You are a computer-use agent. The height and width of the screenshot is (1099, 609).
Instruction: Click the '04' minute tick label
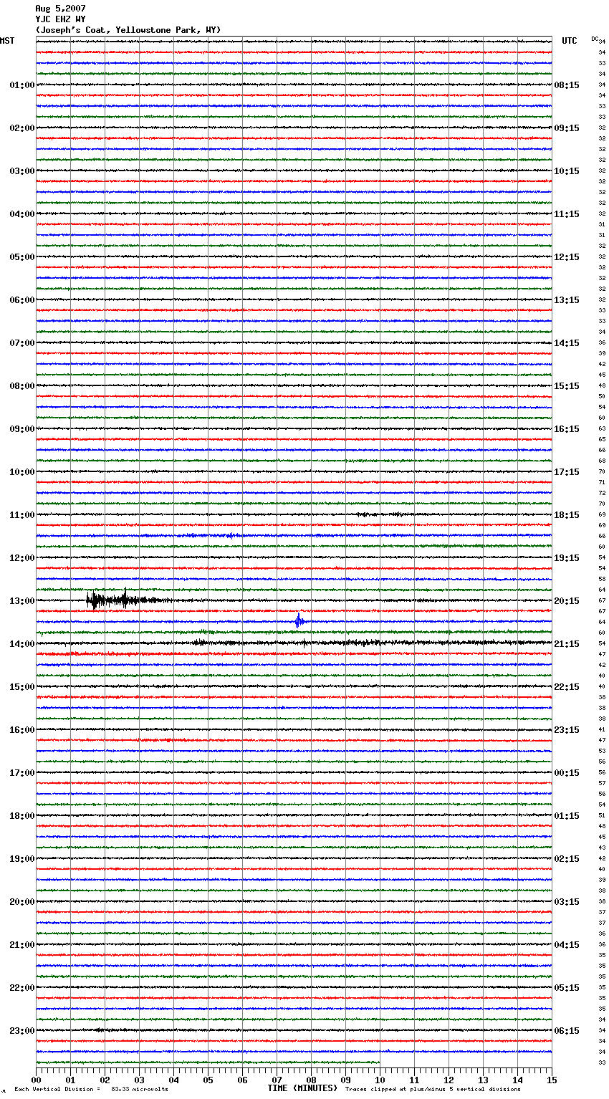click(x=173, y=1080)
